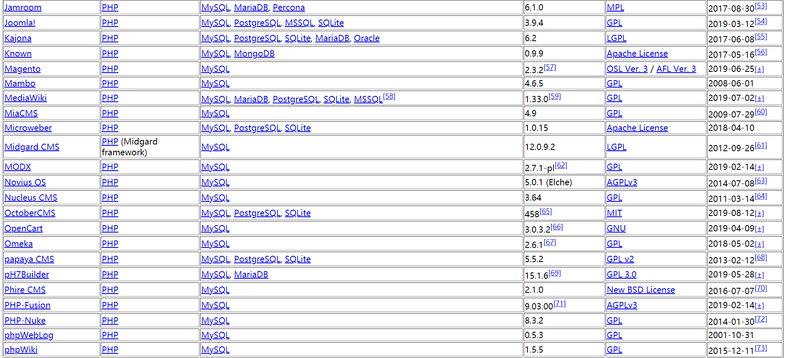Open footnote 58 next to MSSQL
This screenshot has height=358, width=787.
click(x=389, y=96)
